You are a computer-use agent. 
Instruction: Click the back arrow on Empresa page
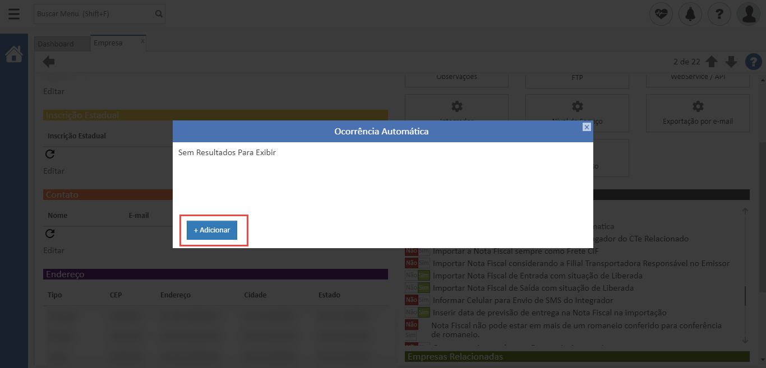click(x=49, y=62)
